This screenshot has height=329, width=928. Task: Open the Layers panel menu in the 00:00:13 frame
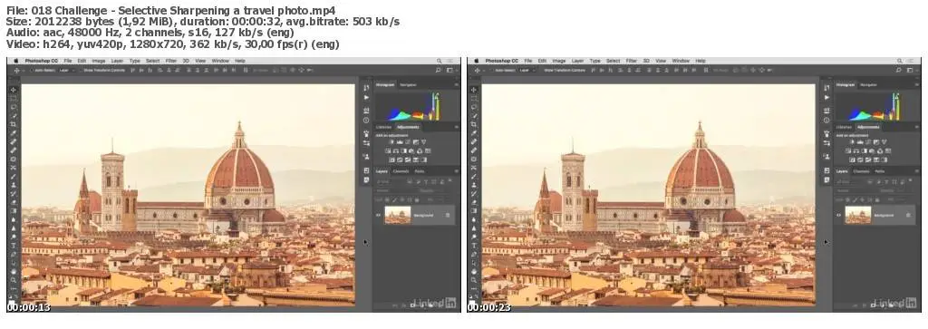[457, 171]
